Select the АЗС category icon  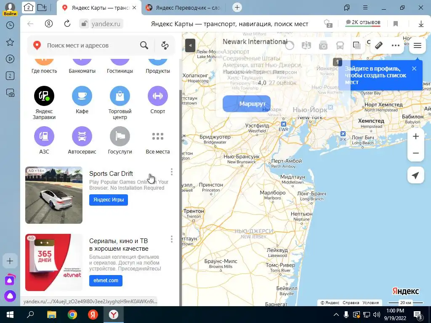pyautogui.click(x=44, y=136)
